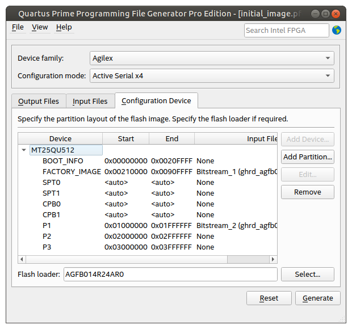Minimize the Quartus Programming File Generator window
This screenshot has height=329, width=352.
click(315, 14)
